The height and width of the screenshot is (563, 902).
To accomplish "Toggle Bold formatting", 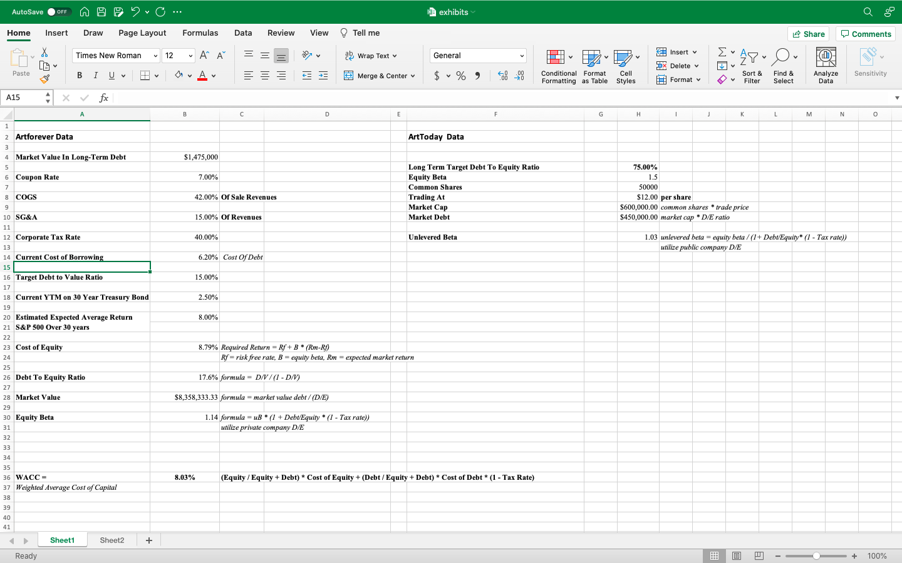I will pos(80,76).
